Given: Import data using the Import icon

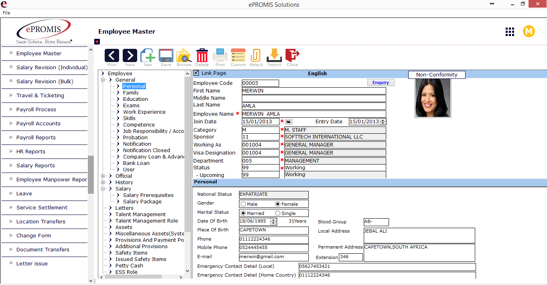Looking at the screenshot, I should tap(274, 56).
